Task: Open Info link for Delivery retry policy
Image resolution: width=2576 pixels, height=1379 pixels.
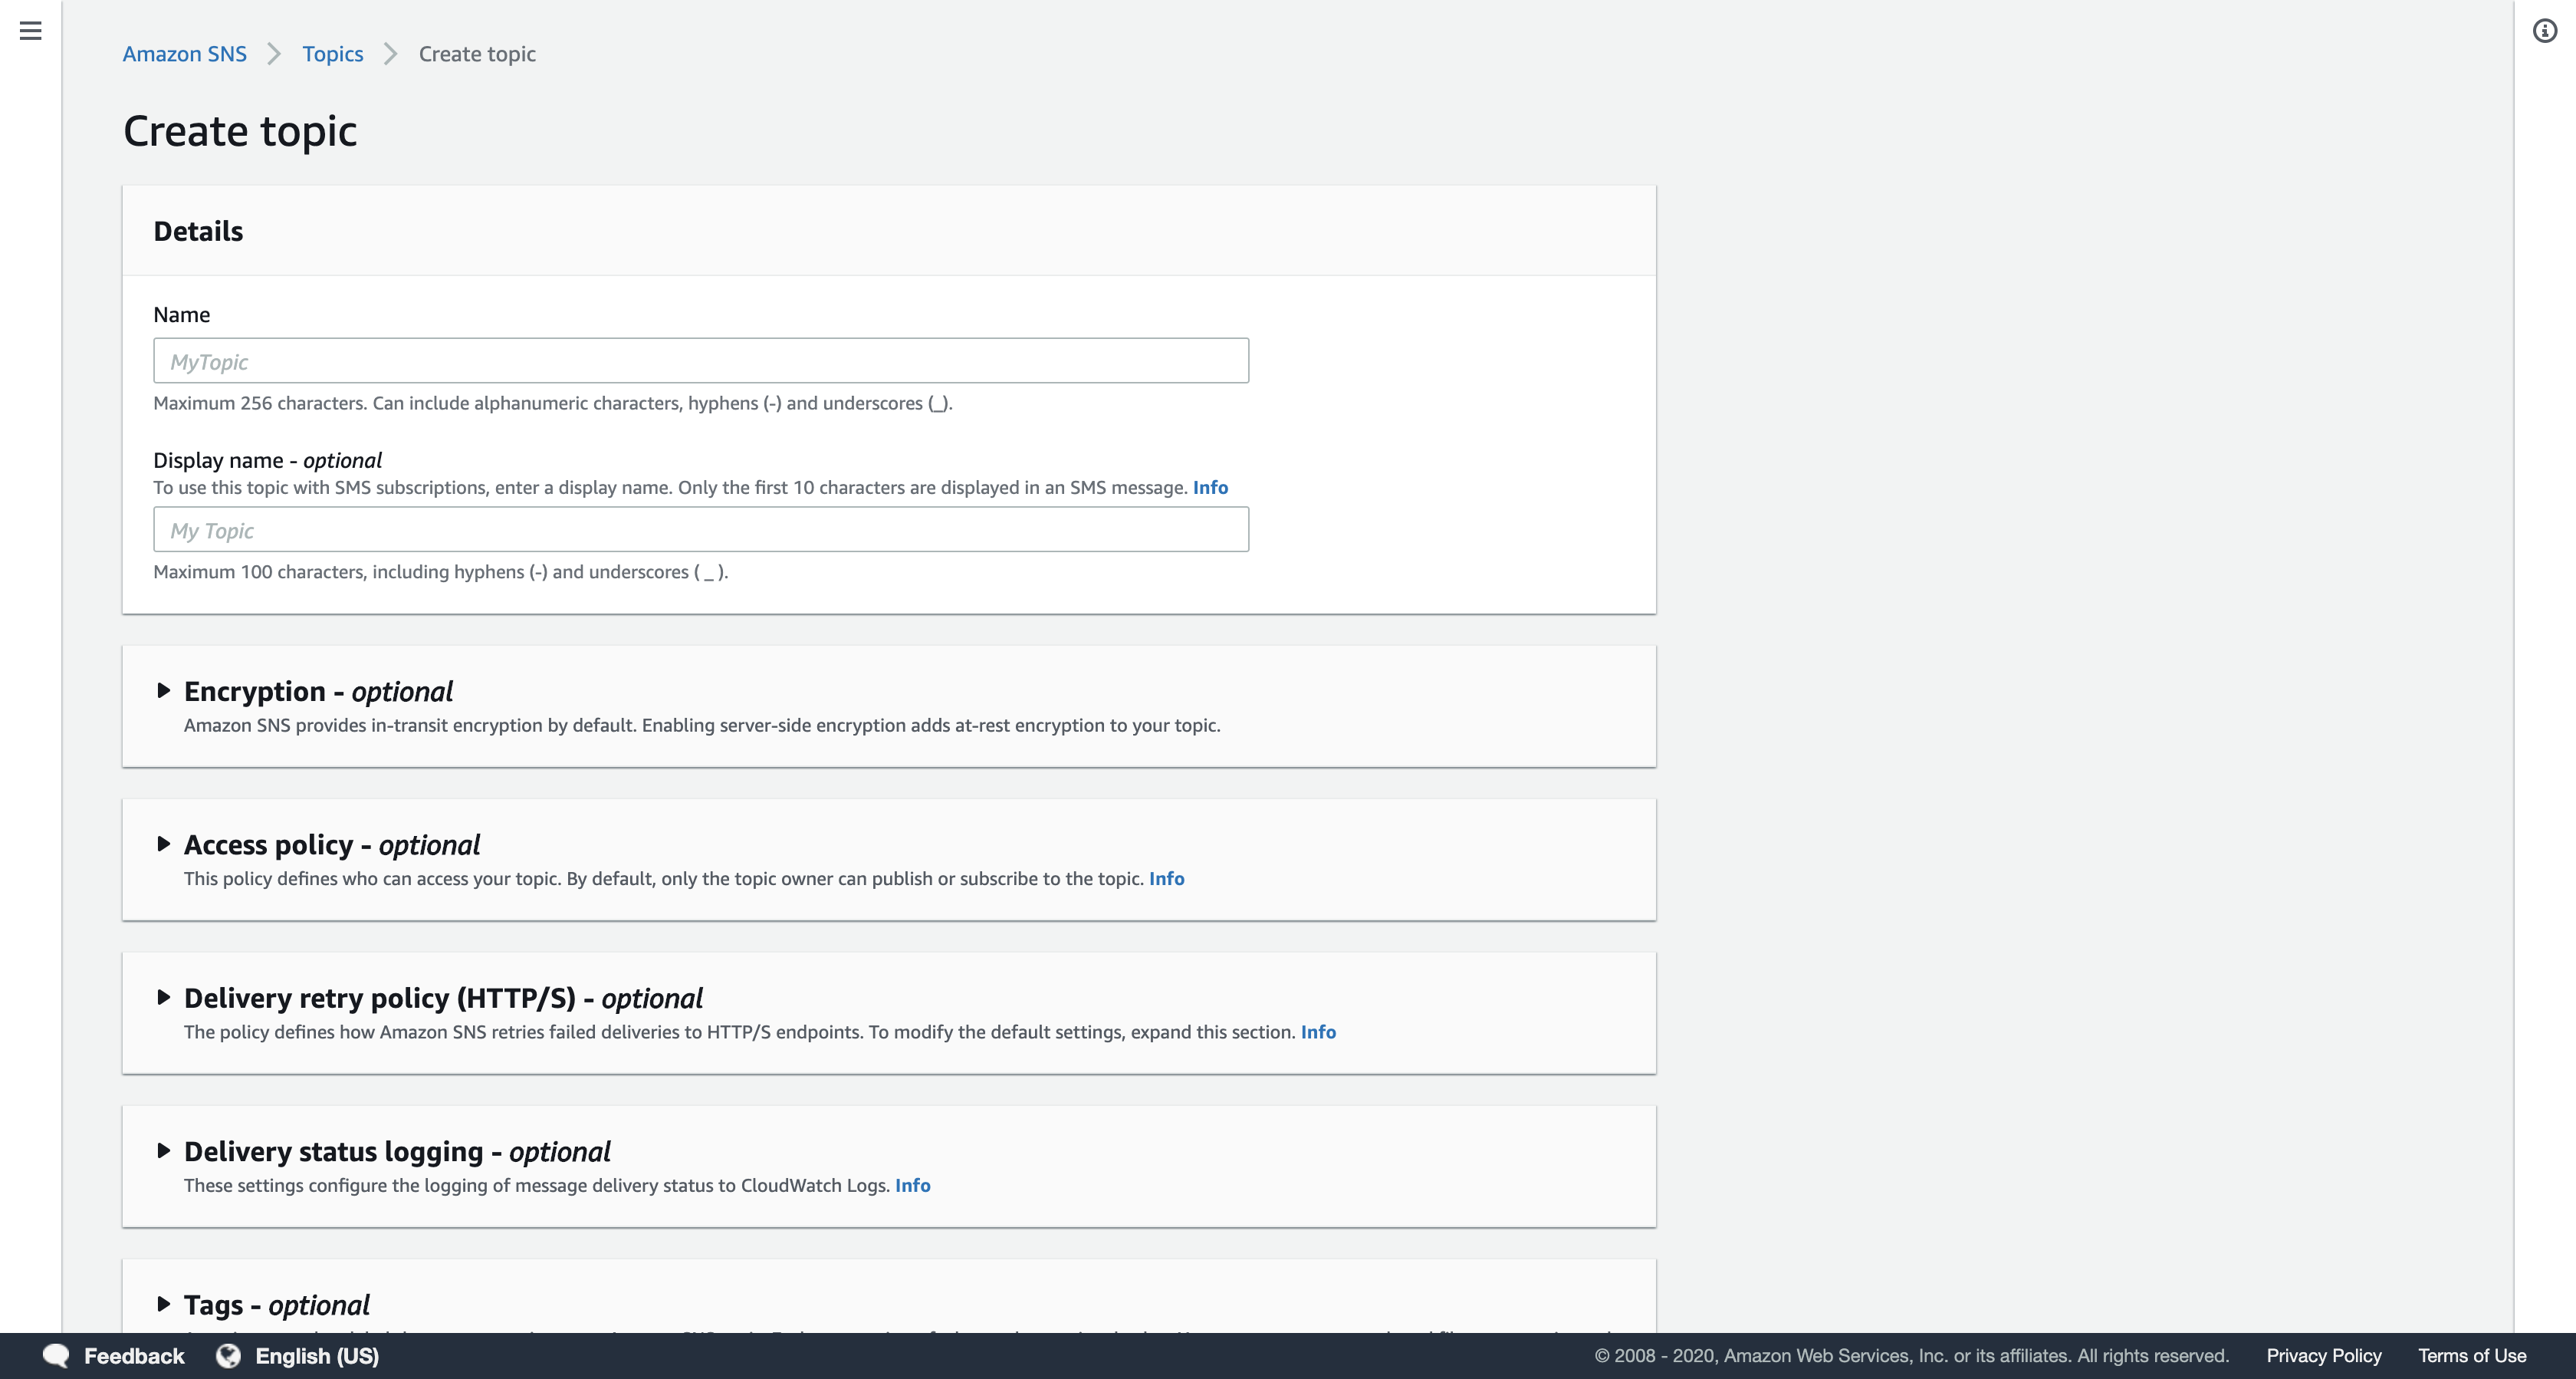Action: 1318,1032
